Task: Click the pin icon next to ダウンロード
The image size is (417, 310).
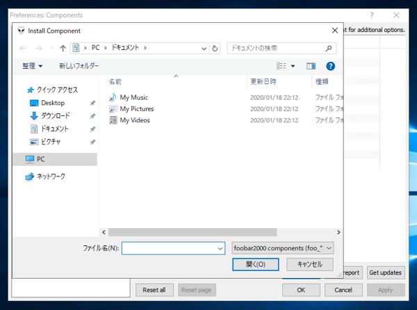Action: (92, 116)
